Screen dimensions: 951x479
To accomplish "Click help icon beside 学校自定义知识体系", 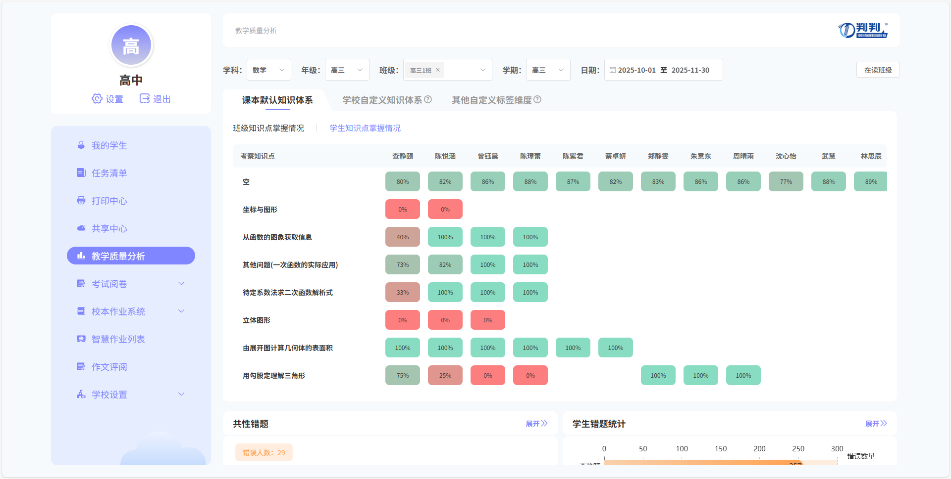I will (428, 99).
